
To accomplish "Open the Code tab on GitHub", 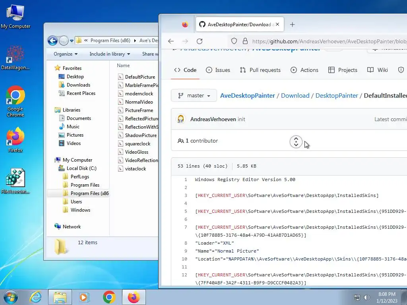I will (185, 70).
